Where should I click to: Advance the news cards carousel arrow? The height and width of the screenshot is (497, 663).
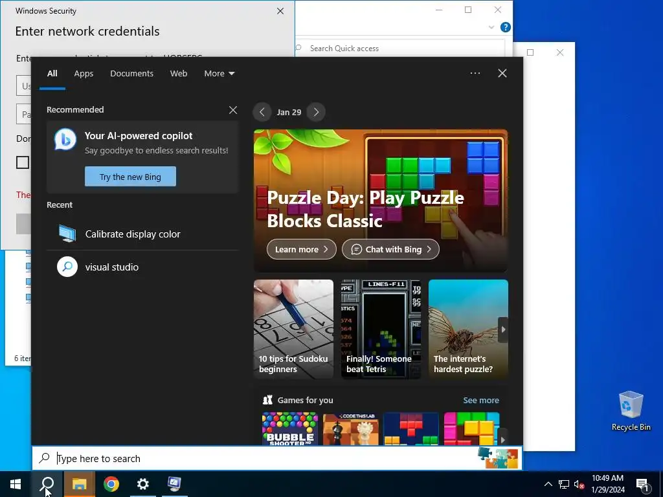point(503,329)
